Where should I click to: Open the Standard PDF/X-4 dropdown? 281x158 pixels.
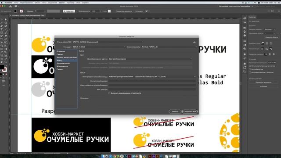pos(99,47)
